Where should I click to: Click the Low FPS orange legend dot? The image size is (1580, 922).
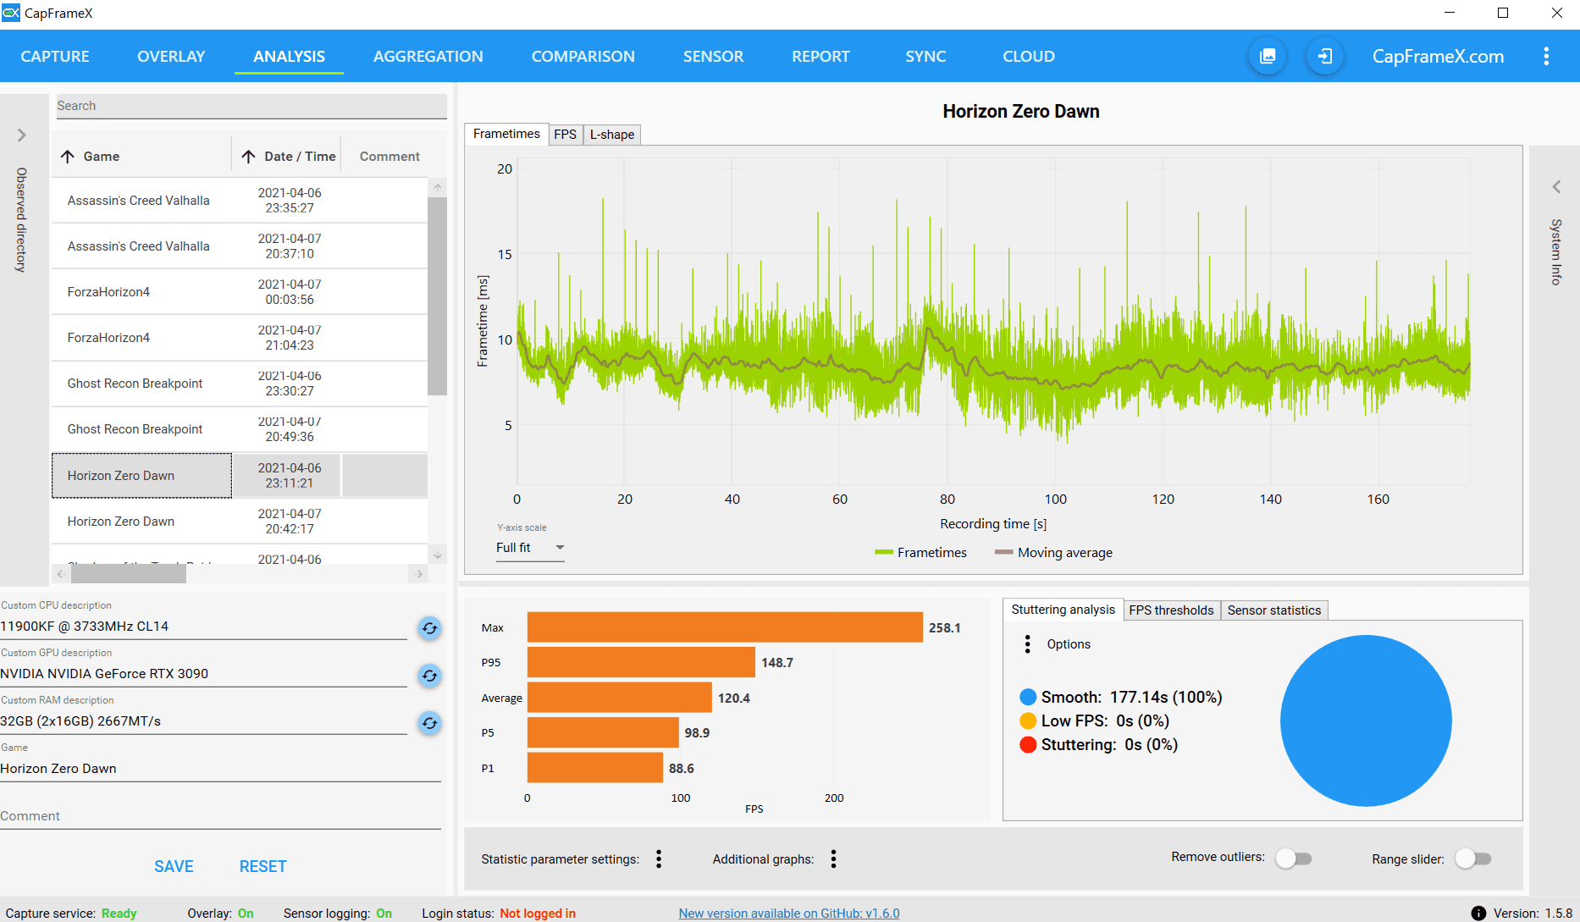pyautogui.click(x=1028, y=720)
